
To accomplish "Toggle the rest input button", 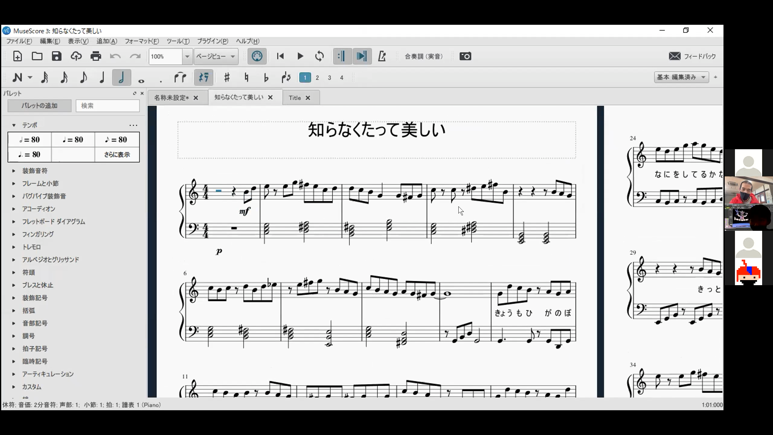I will 204,78.
